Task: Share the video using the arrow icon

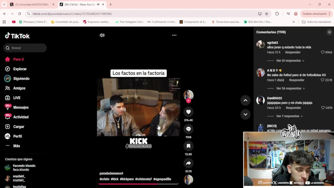Action: (188, 163)
